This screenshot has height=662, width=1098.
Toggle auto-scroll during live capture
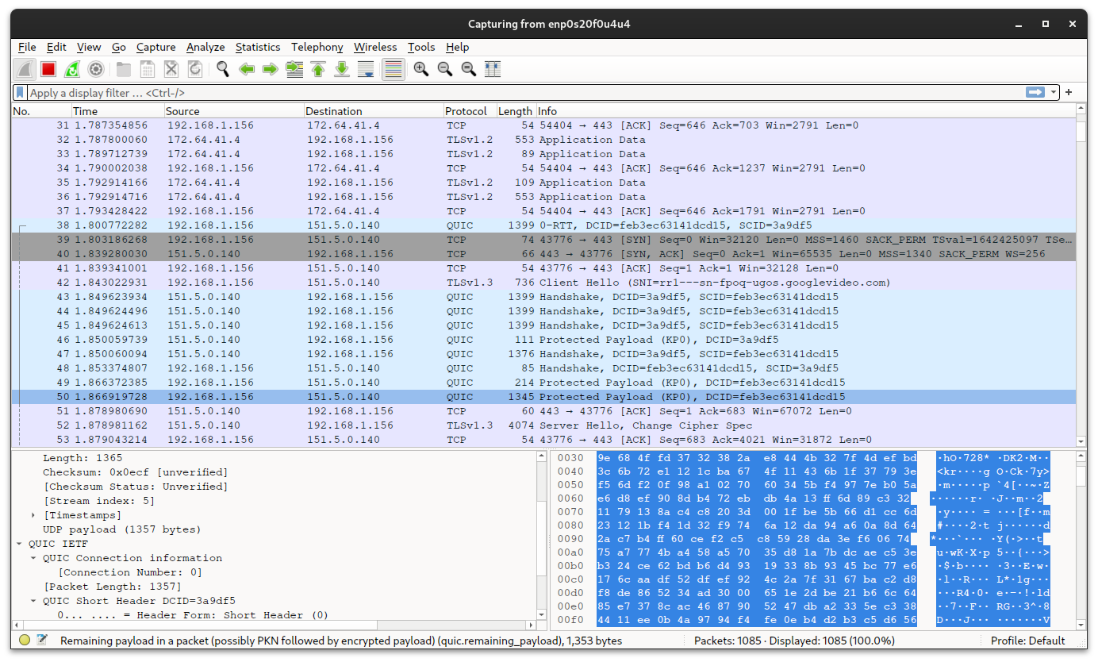coord(367,69)
